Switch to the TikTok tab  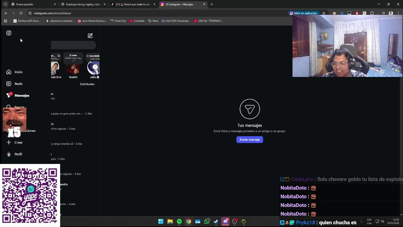tap(133, 4)
